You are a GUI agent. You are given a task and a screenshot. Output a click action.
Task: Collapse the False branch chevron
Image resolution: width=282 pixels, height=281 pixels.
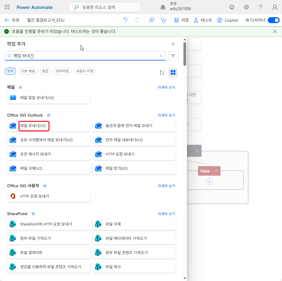216,171
